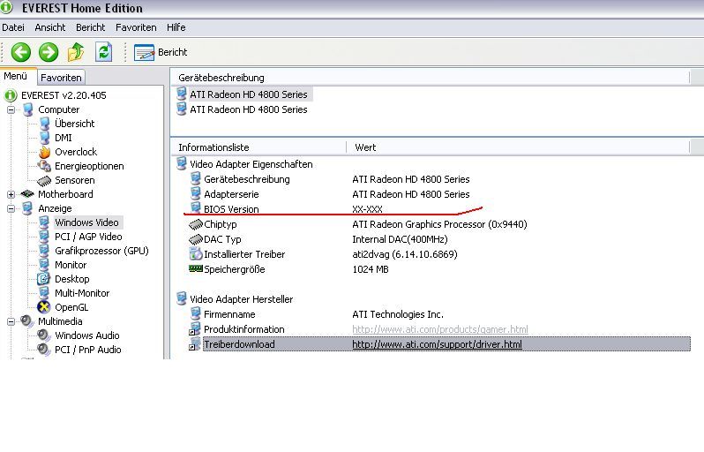
Task: Click the PCI / AGP Video icon
Action: tap(44, 237)
